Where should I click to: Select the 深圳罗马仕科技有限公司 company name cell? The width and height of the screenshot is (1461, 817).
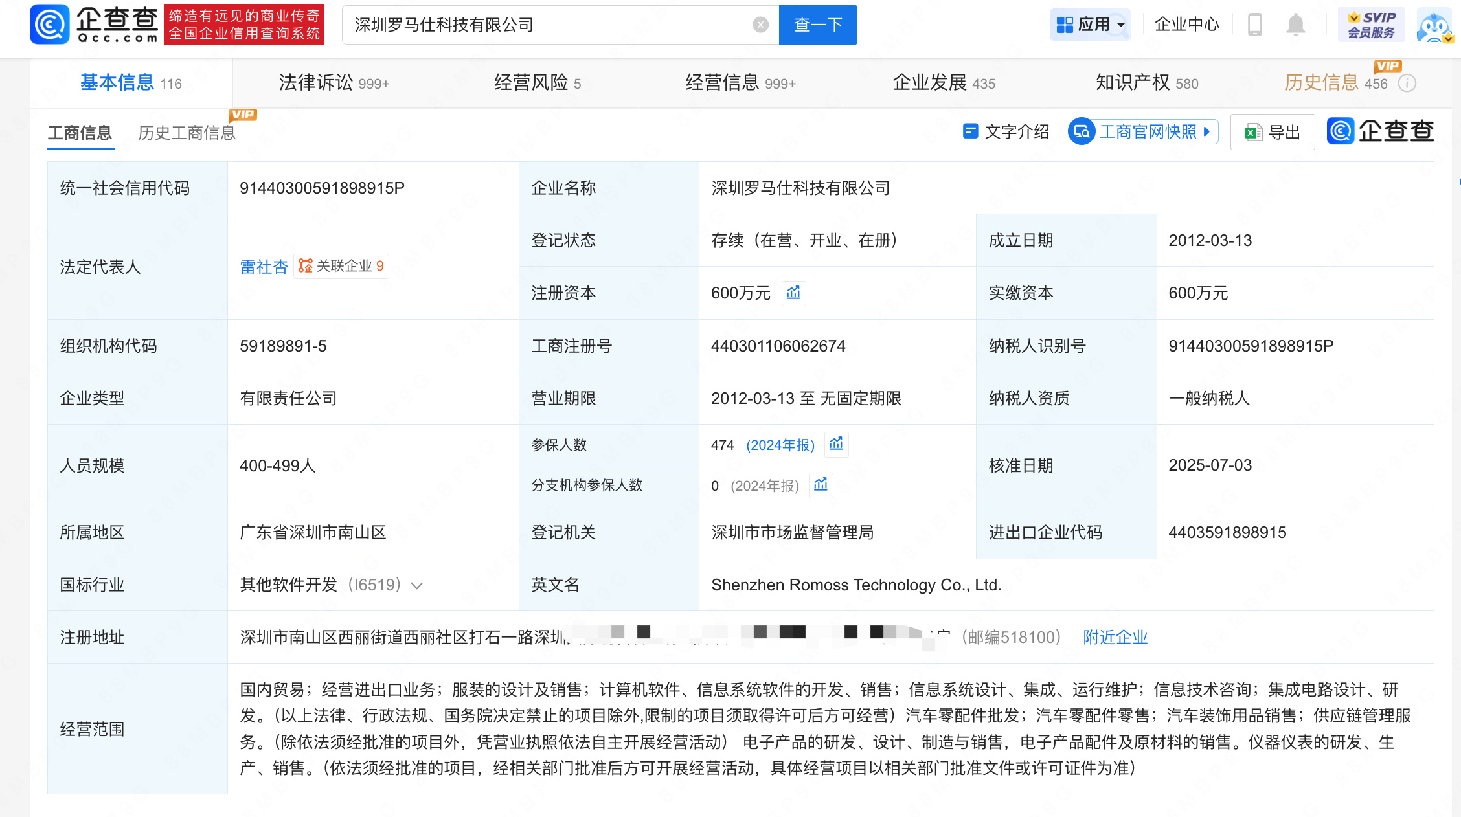[x=800, y=188]
